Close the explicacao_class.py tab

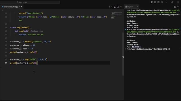click(x=21, y=7)
